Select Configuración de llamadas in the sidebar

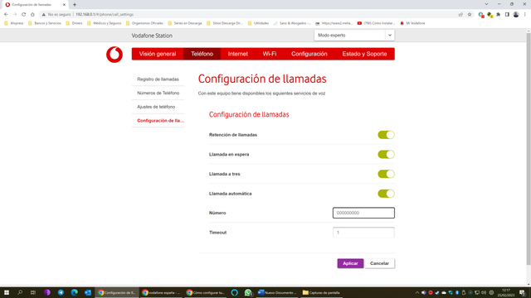158,121
